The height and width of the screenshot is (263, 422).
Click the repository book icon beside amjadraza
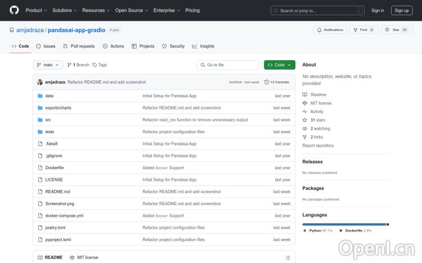point(12,30)
